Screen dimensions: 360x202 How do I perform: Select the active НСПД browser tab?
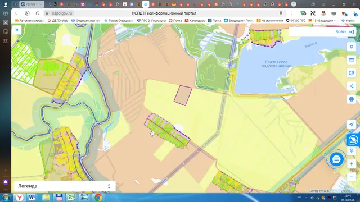click(146, 4)
